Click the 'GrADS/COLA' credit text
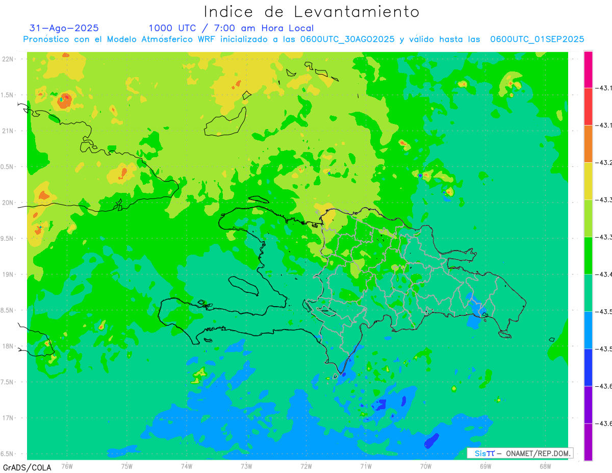The height and width of the screenshot is (473, 612). pyautogui.click(x=27, y=467)
